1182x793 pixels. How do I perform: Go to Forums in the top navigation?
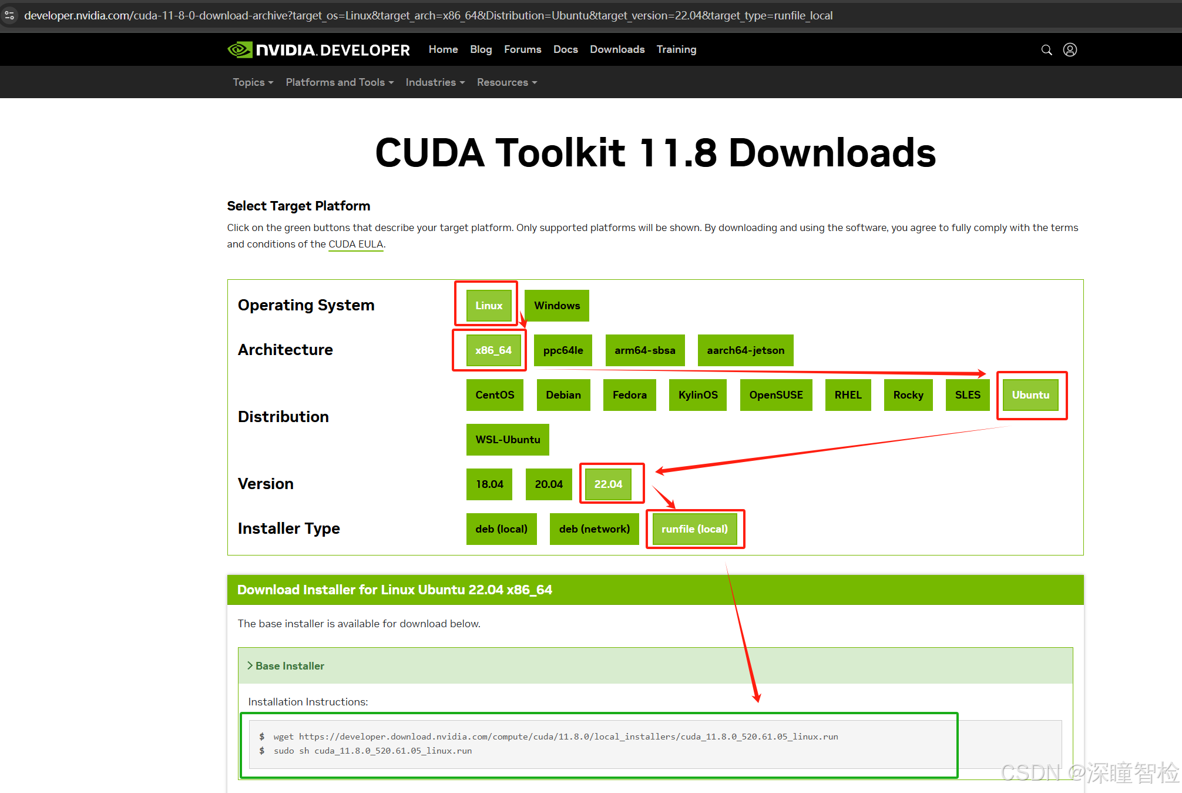tap(522, 49)
